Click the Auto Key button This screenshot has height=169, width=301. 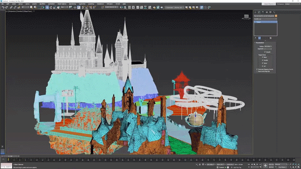(x=272, y=164)
